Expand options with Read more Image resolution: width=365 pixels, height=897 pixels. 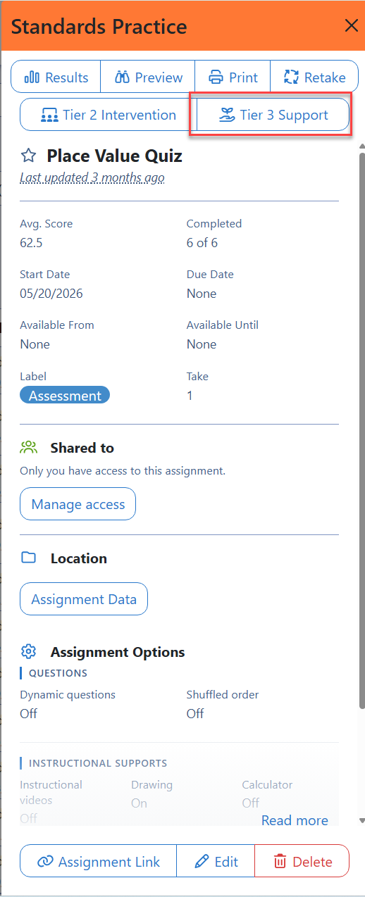click(x=295, y=820)
